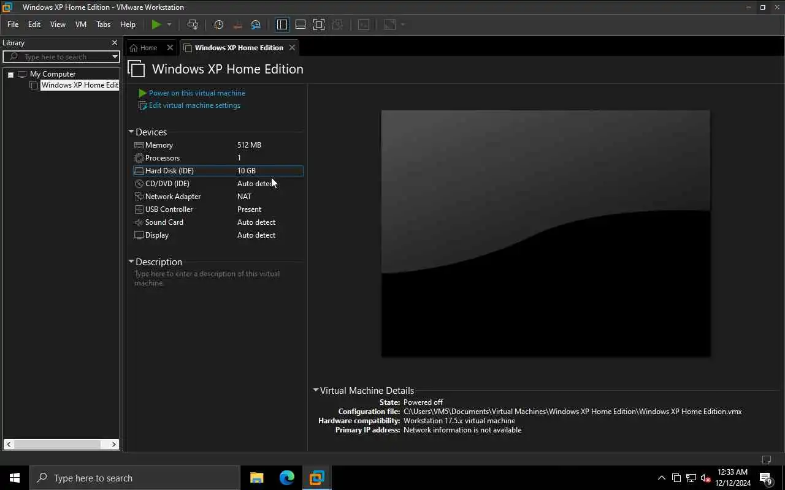The height and width of the screenshot is (490, 785).
Task: Select My Computer in the Library
Action: (x=53, y=74)
